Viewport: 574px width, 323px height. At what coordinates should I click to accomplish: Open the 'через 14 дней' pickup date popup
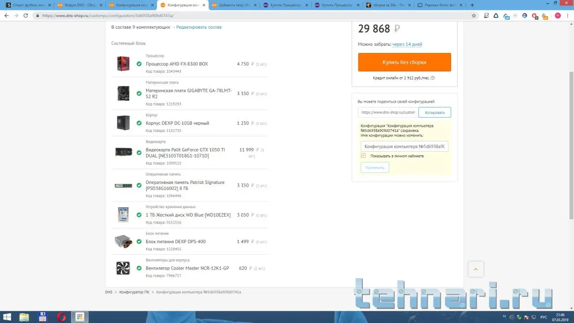coord(407,44)
